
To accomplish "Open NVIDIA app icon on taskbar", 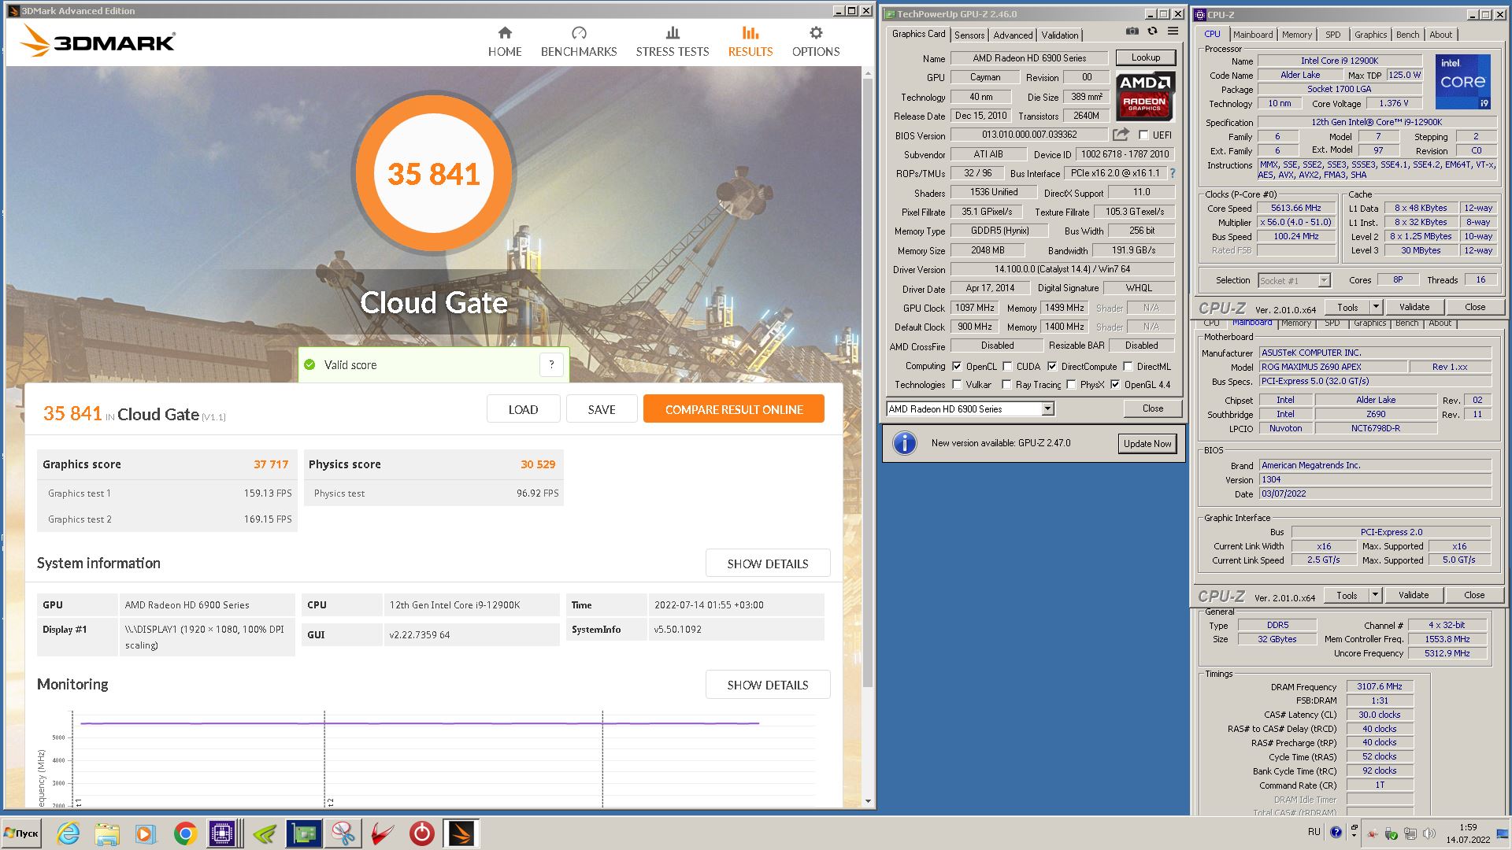I will coord(265,833).
